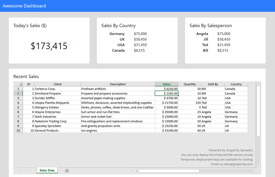Click Canada label in Sales By Country card

118,51
